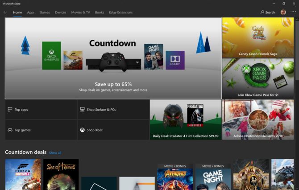Click the vertical scrollbar thumb
This screenshot has height=190, width=299.
297,50
